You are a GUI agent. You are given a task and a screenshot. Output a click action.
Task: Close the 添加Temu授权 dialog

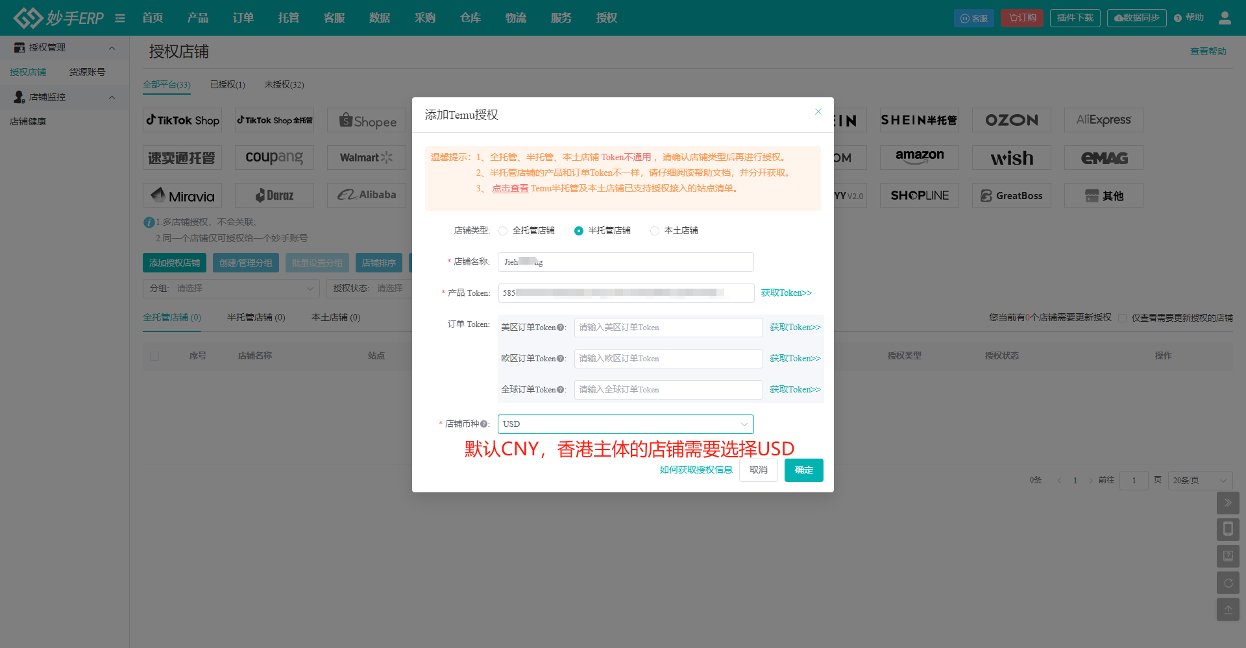[x=818, y=112]
